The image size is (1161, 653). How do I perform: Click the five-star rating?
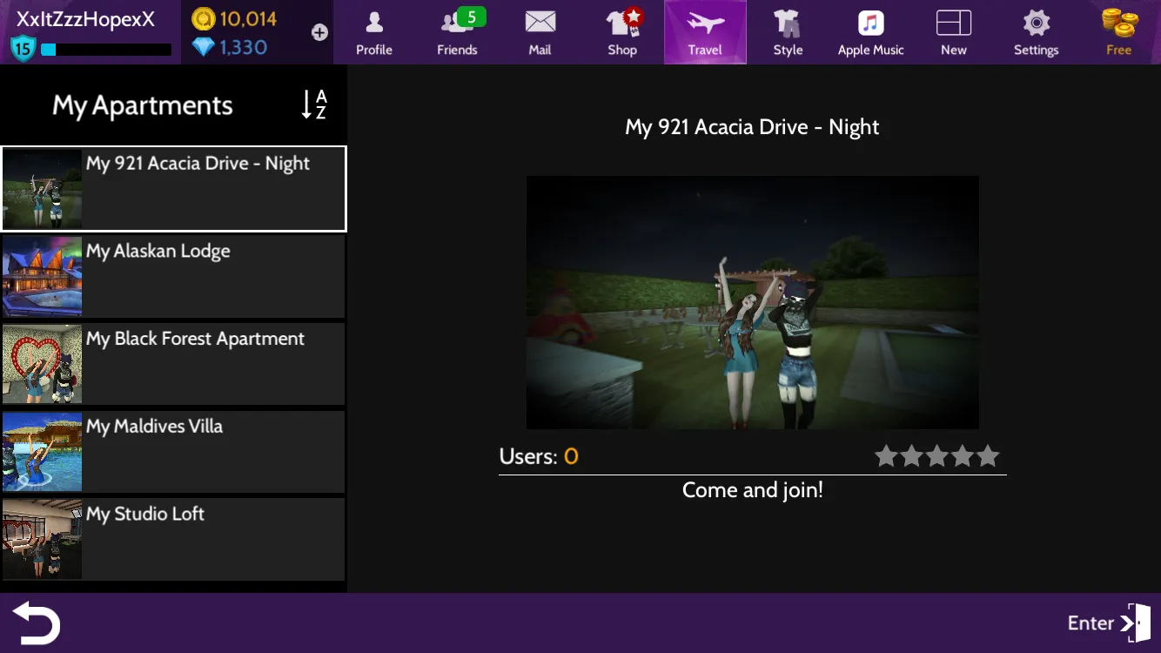pos(937,456)
